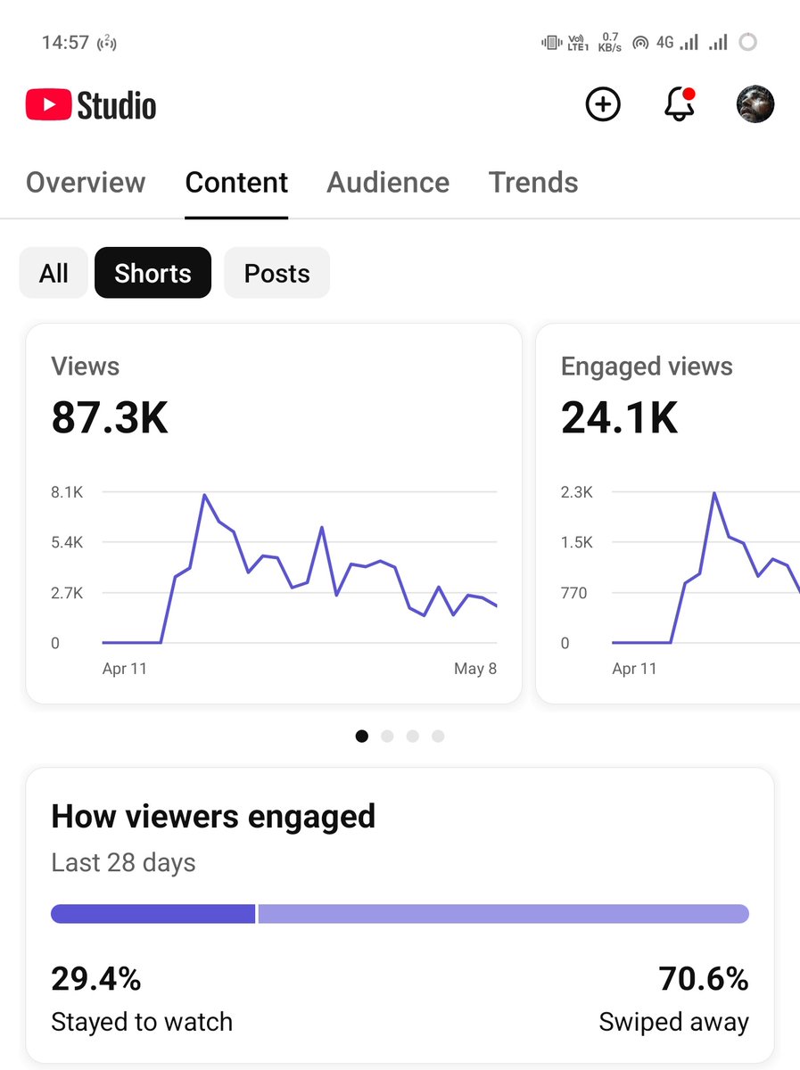
Task: Tap the 2.7K axis label
Action: (x=67, y=593)
